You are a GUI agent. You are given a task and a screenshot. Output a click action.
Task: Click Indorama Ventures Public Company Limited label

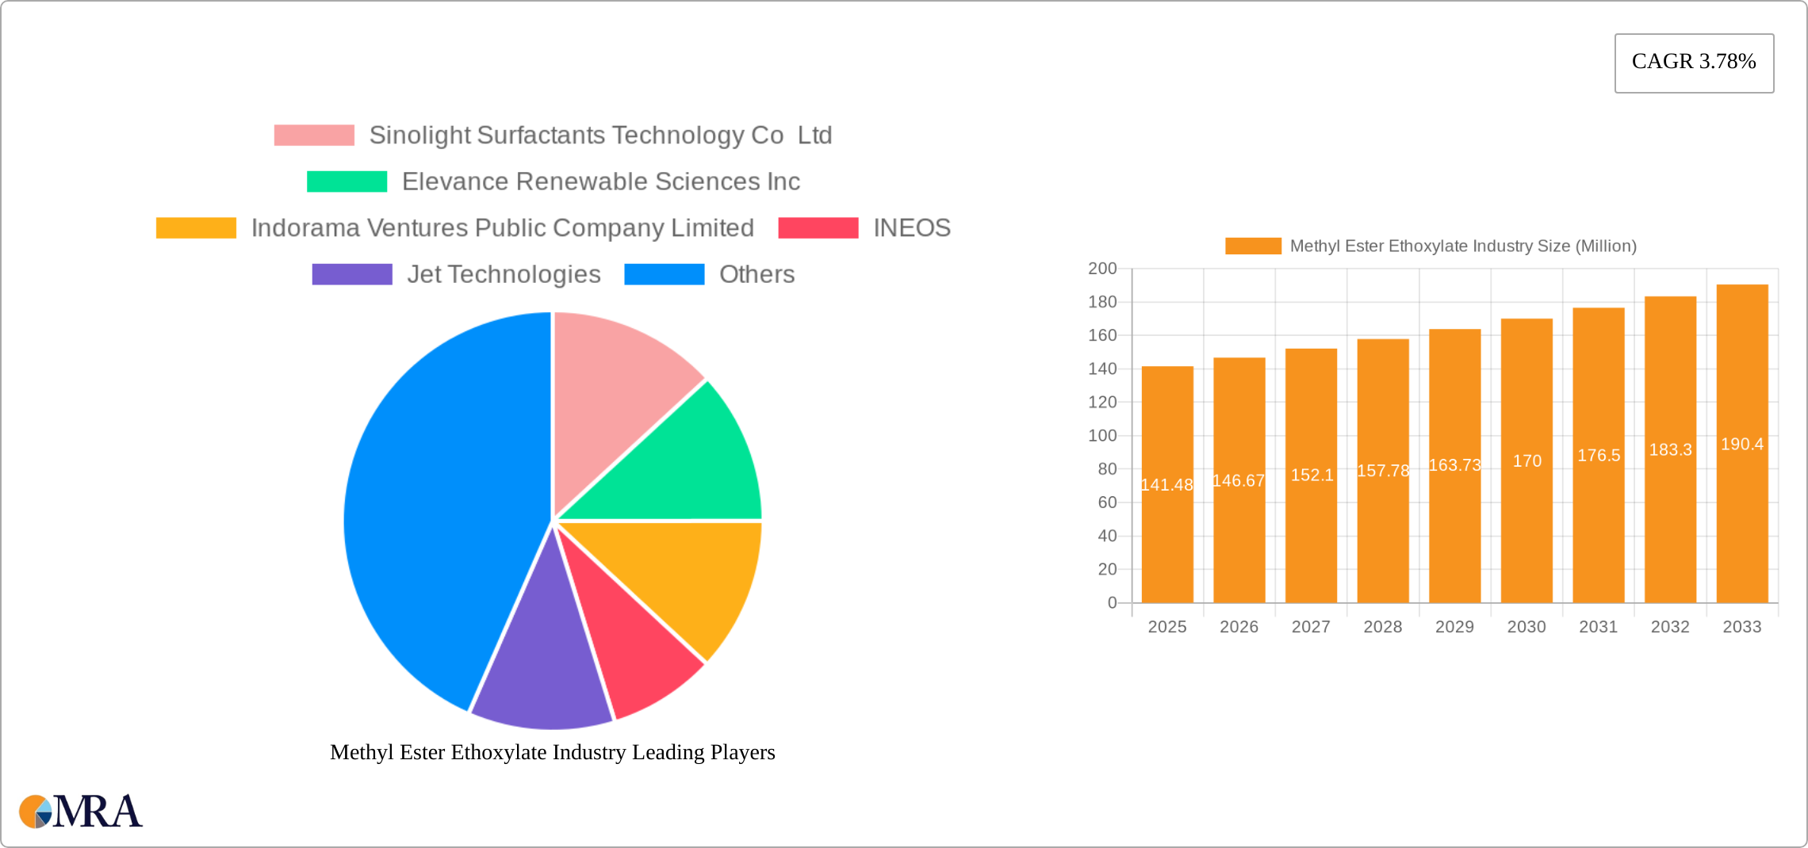(x=503, y=228)
